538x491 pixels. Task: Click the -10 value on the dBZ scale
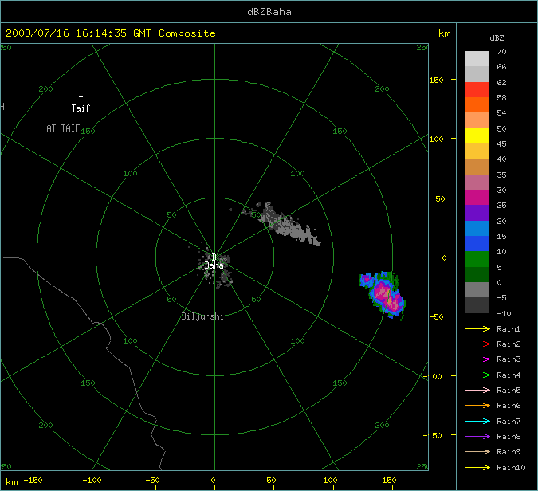point(504,313)
